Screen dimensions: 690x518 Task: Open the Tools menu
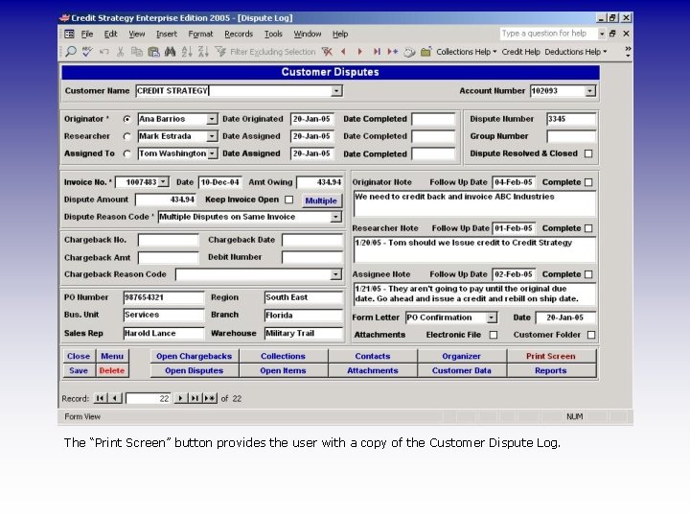pyautogui.click(x=273, y=34)
